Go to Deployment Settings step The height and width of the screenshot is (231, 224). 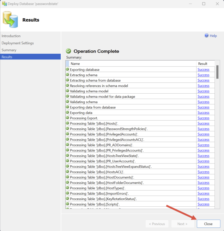18,43
